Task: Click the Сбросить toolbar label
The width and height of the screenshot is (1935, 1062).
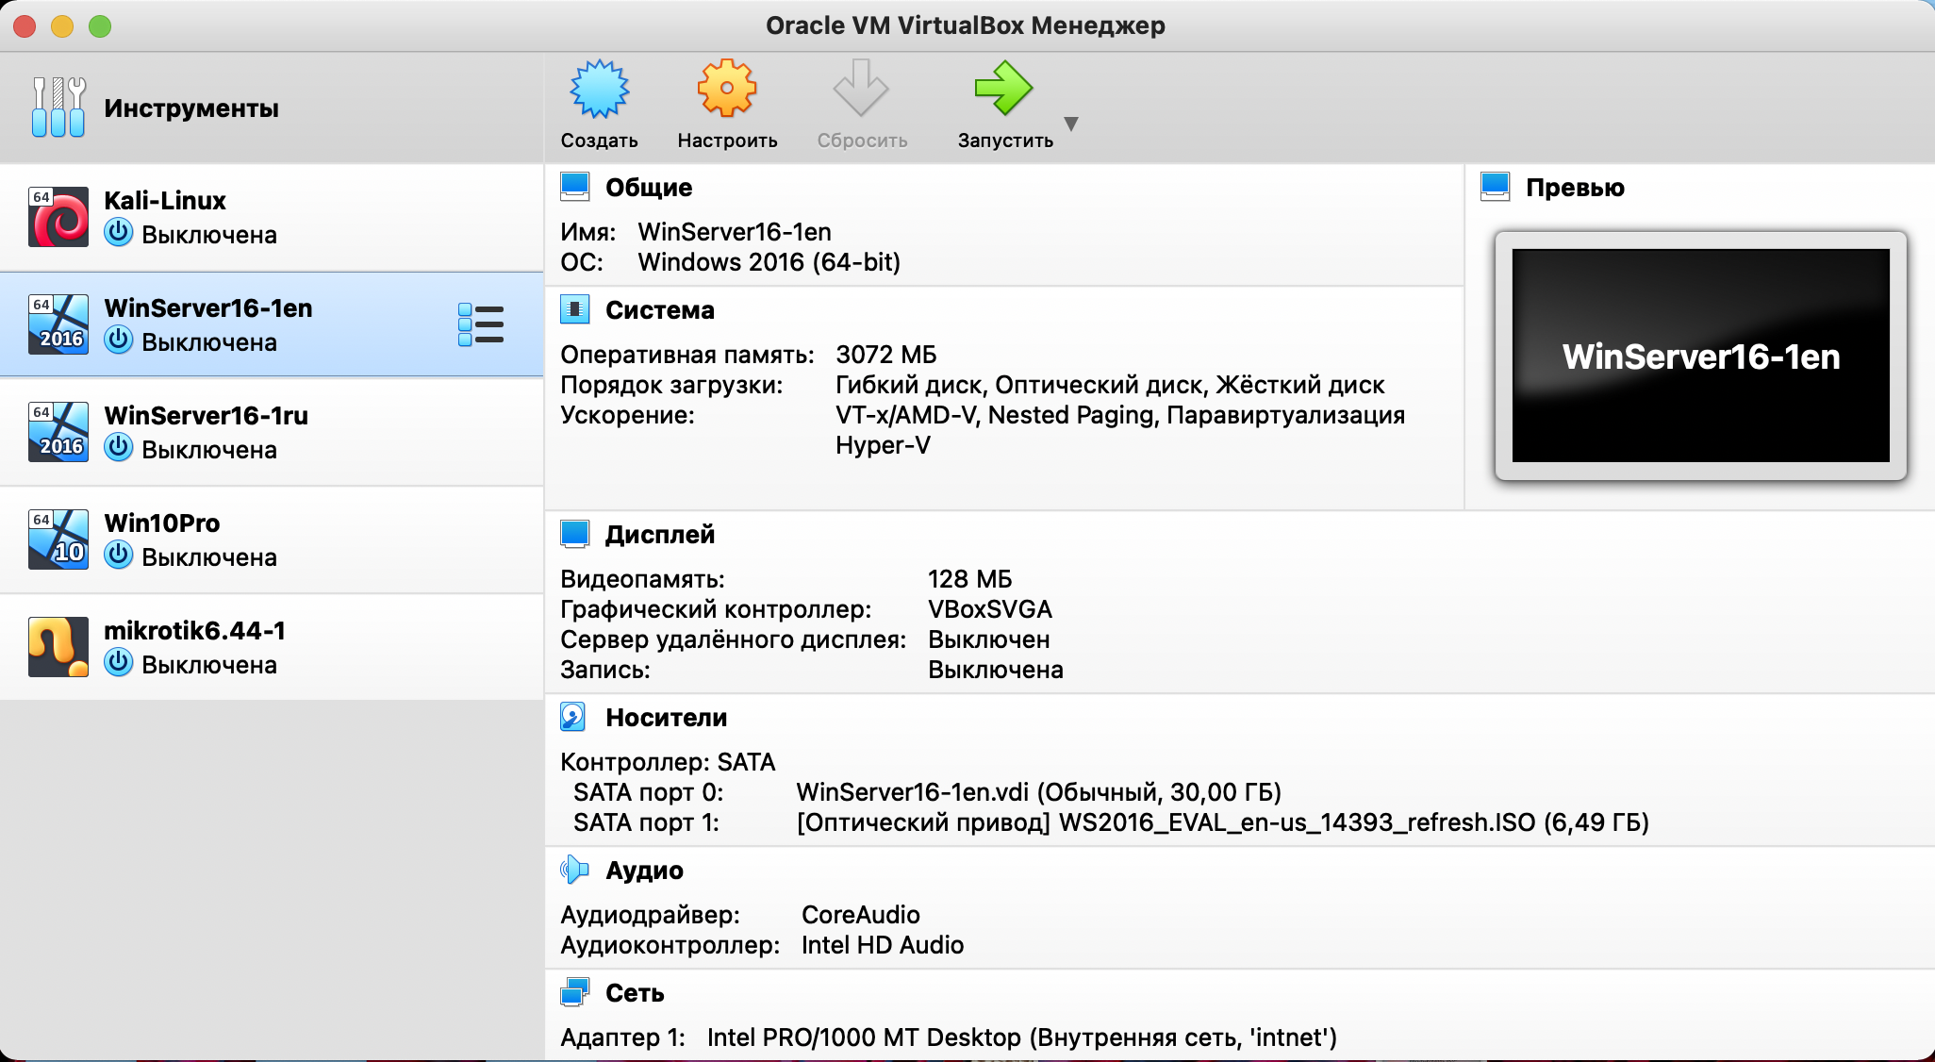Action: click(862, 141)
